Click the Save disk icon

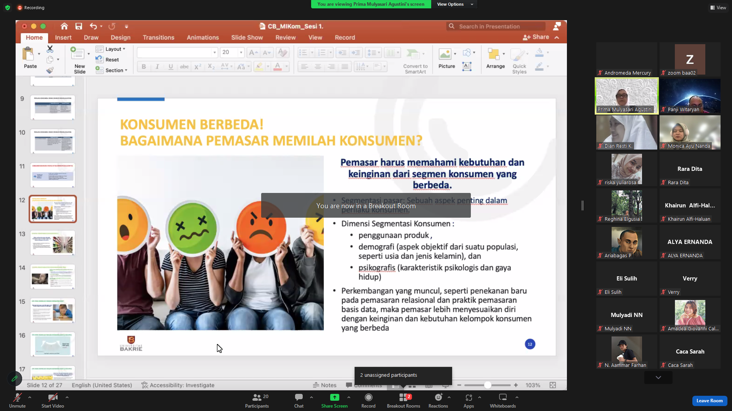[79, 26]
